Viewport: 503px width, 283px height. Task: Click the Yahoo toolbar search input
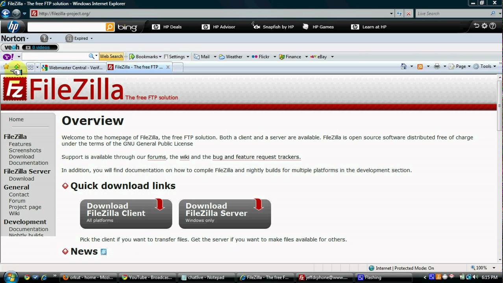tap(55, 57)
